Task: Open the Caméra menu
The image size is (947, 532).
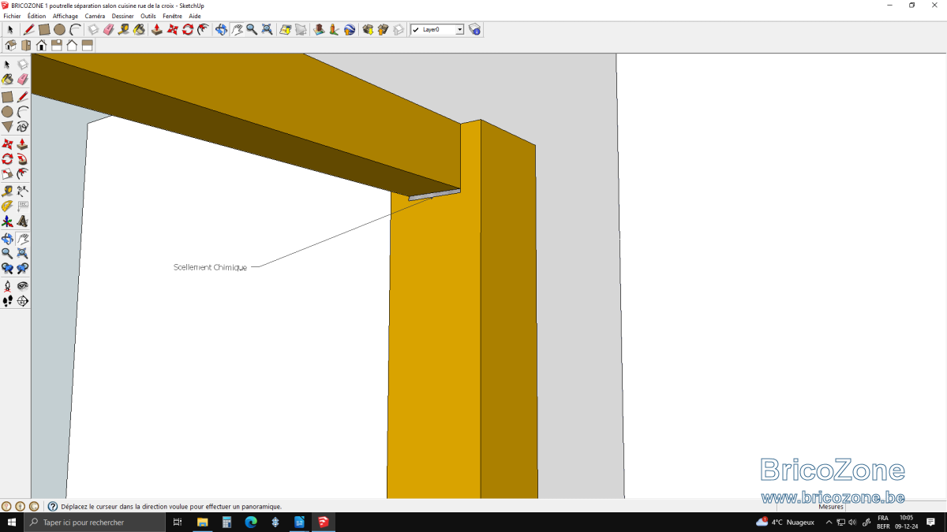Action: pos(95,16)
